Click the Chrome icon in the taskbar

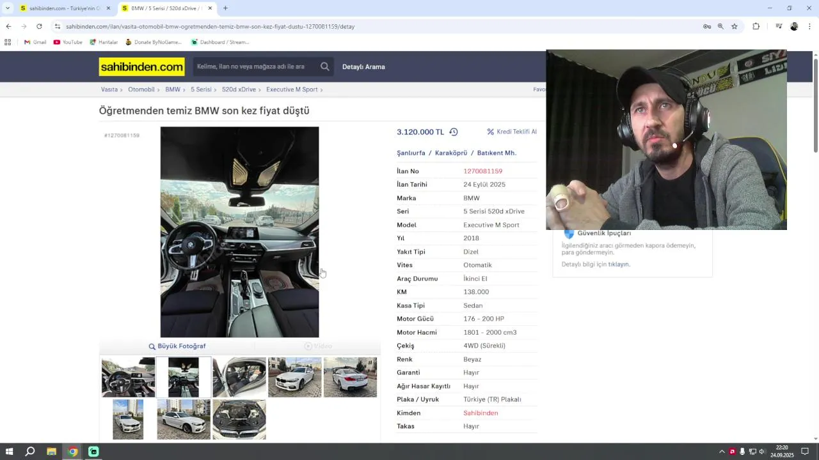click(x=73, y=452)
